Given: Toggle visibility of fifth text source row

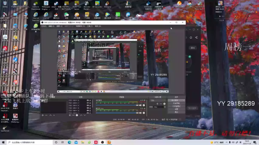Looking at the screenshot, I should coord(88,111).
